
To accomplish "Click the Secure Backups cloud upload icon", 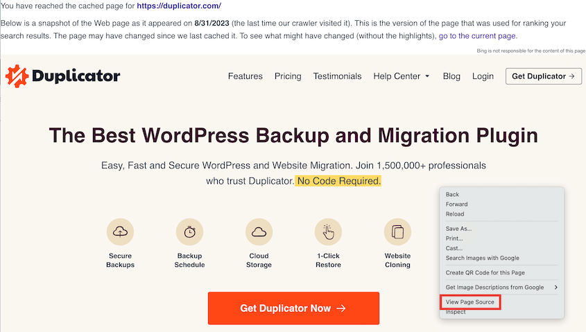I will click(120, 232).
